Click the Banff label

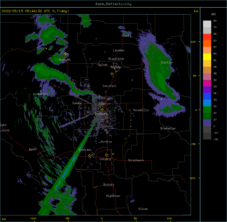pos(33,149)
